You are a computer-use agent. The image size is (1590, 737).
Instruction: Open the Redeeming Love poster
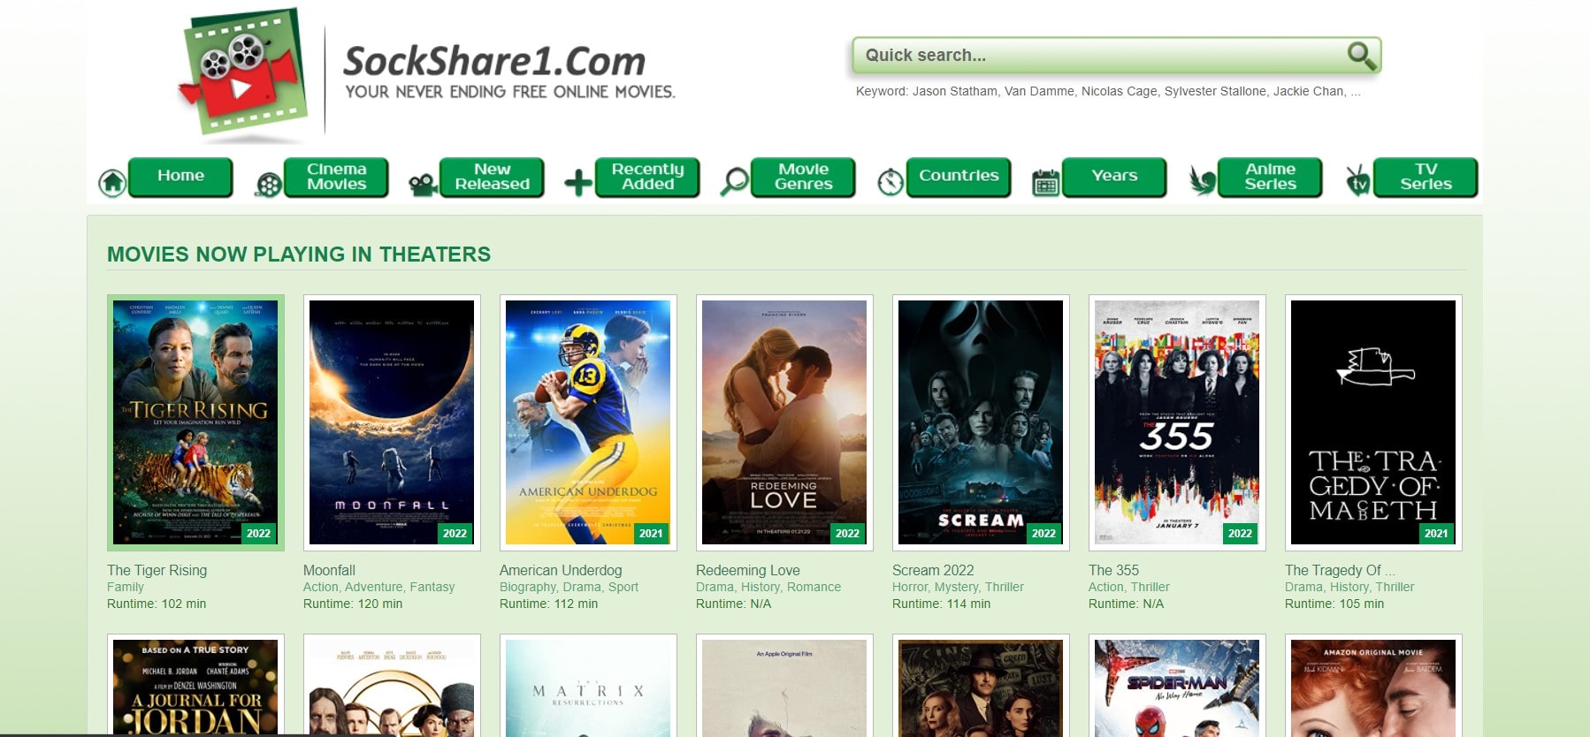point(784,422)
